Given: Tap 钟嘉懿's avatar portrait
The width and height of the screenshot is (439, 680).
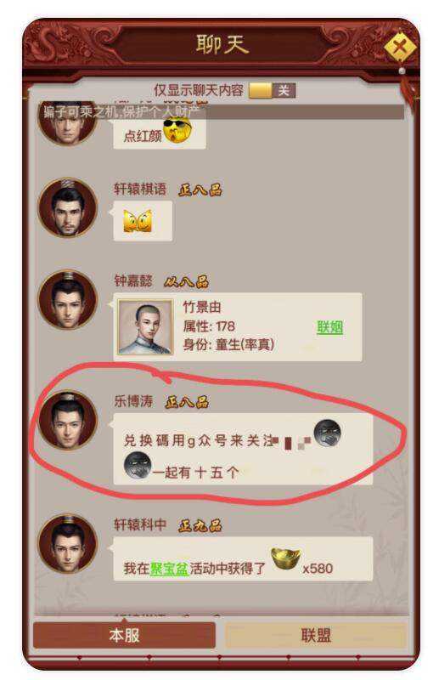Looking at the screenshot, I should coord(68,300).
